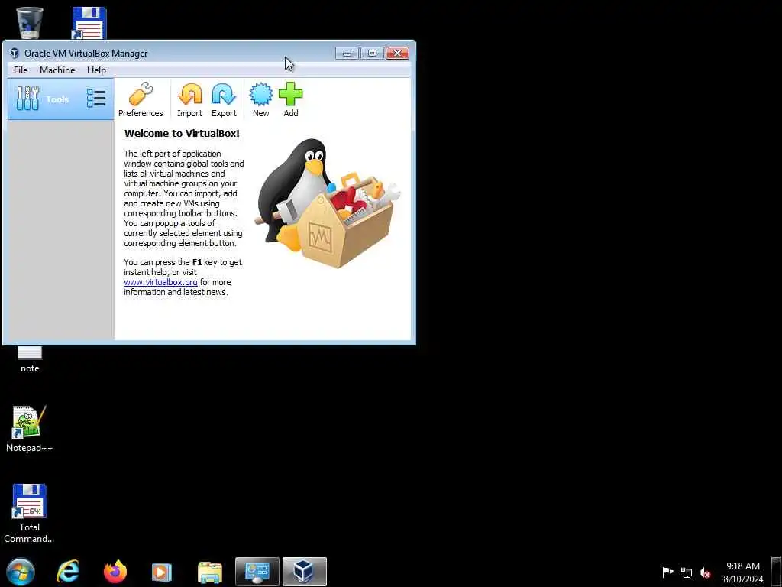
Task: Minimize the VirtualBox Manager window
Action: (x=347, y=53)
